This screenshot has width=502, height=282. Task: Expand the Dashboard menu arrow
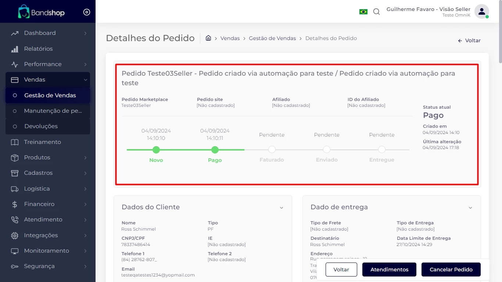85,33
